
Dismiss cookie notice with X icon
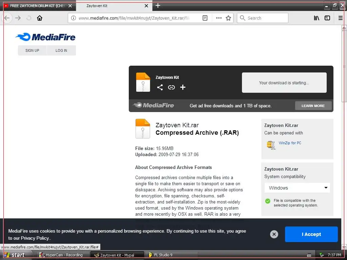[274, 234]
